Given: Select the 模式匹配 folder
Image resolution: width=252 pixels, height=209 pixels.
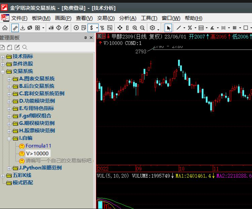Looking at the screenshot, I should pyautogui.click(x=23, y=183).
